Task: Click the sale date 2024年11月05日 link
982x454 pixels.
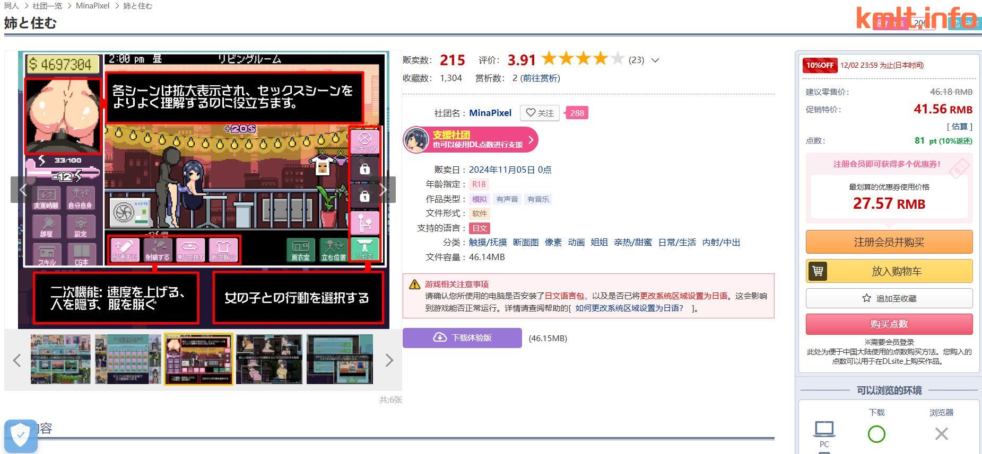Action: [x=510, y=170]
